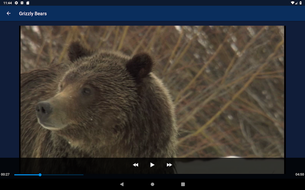
Task: Click the 00:27 elapsed time label
Action: pos(5,174)
